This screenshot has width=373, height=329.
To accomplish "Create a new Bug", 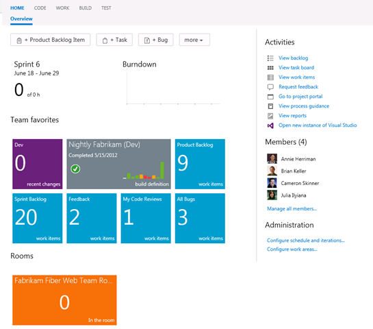I will point(156,40).
